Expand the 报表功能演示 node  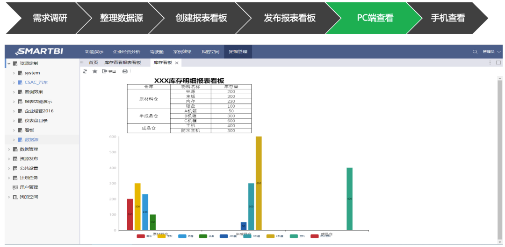point(14,102)
